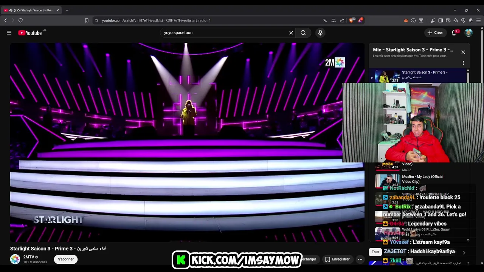Open site settings icon in address bar
Viewport: 484px width, 272px height.
coord(96,20)
